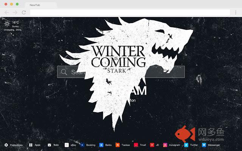The width and height of the screenshot is (242, 151).
Task: Click the browser forward arrow
Action: [15, 12]
